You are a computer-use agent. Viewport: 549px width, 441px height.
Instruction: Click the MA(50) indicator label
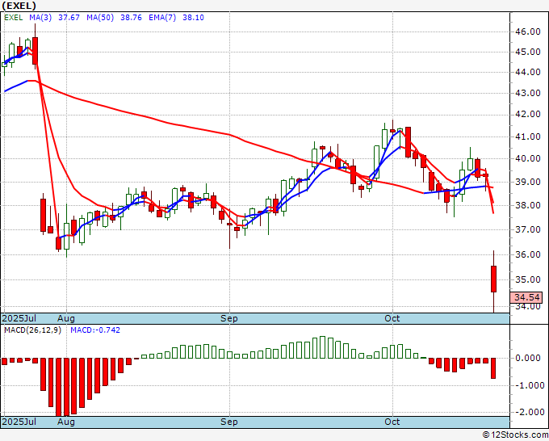[100, 17]
